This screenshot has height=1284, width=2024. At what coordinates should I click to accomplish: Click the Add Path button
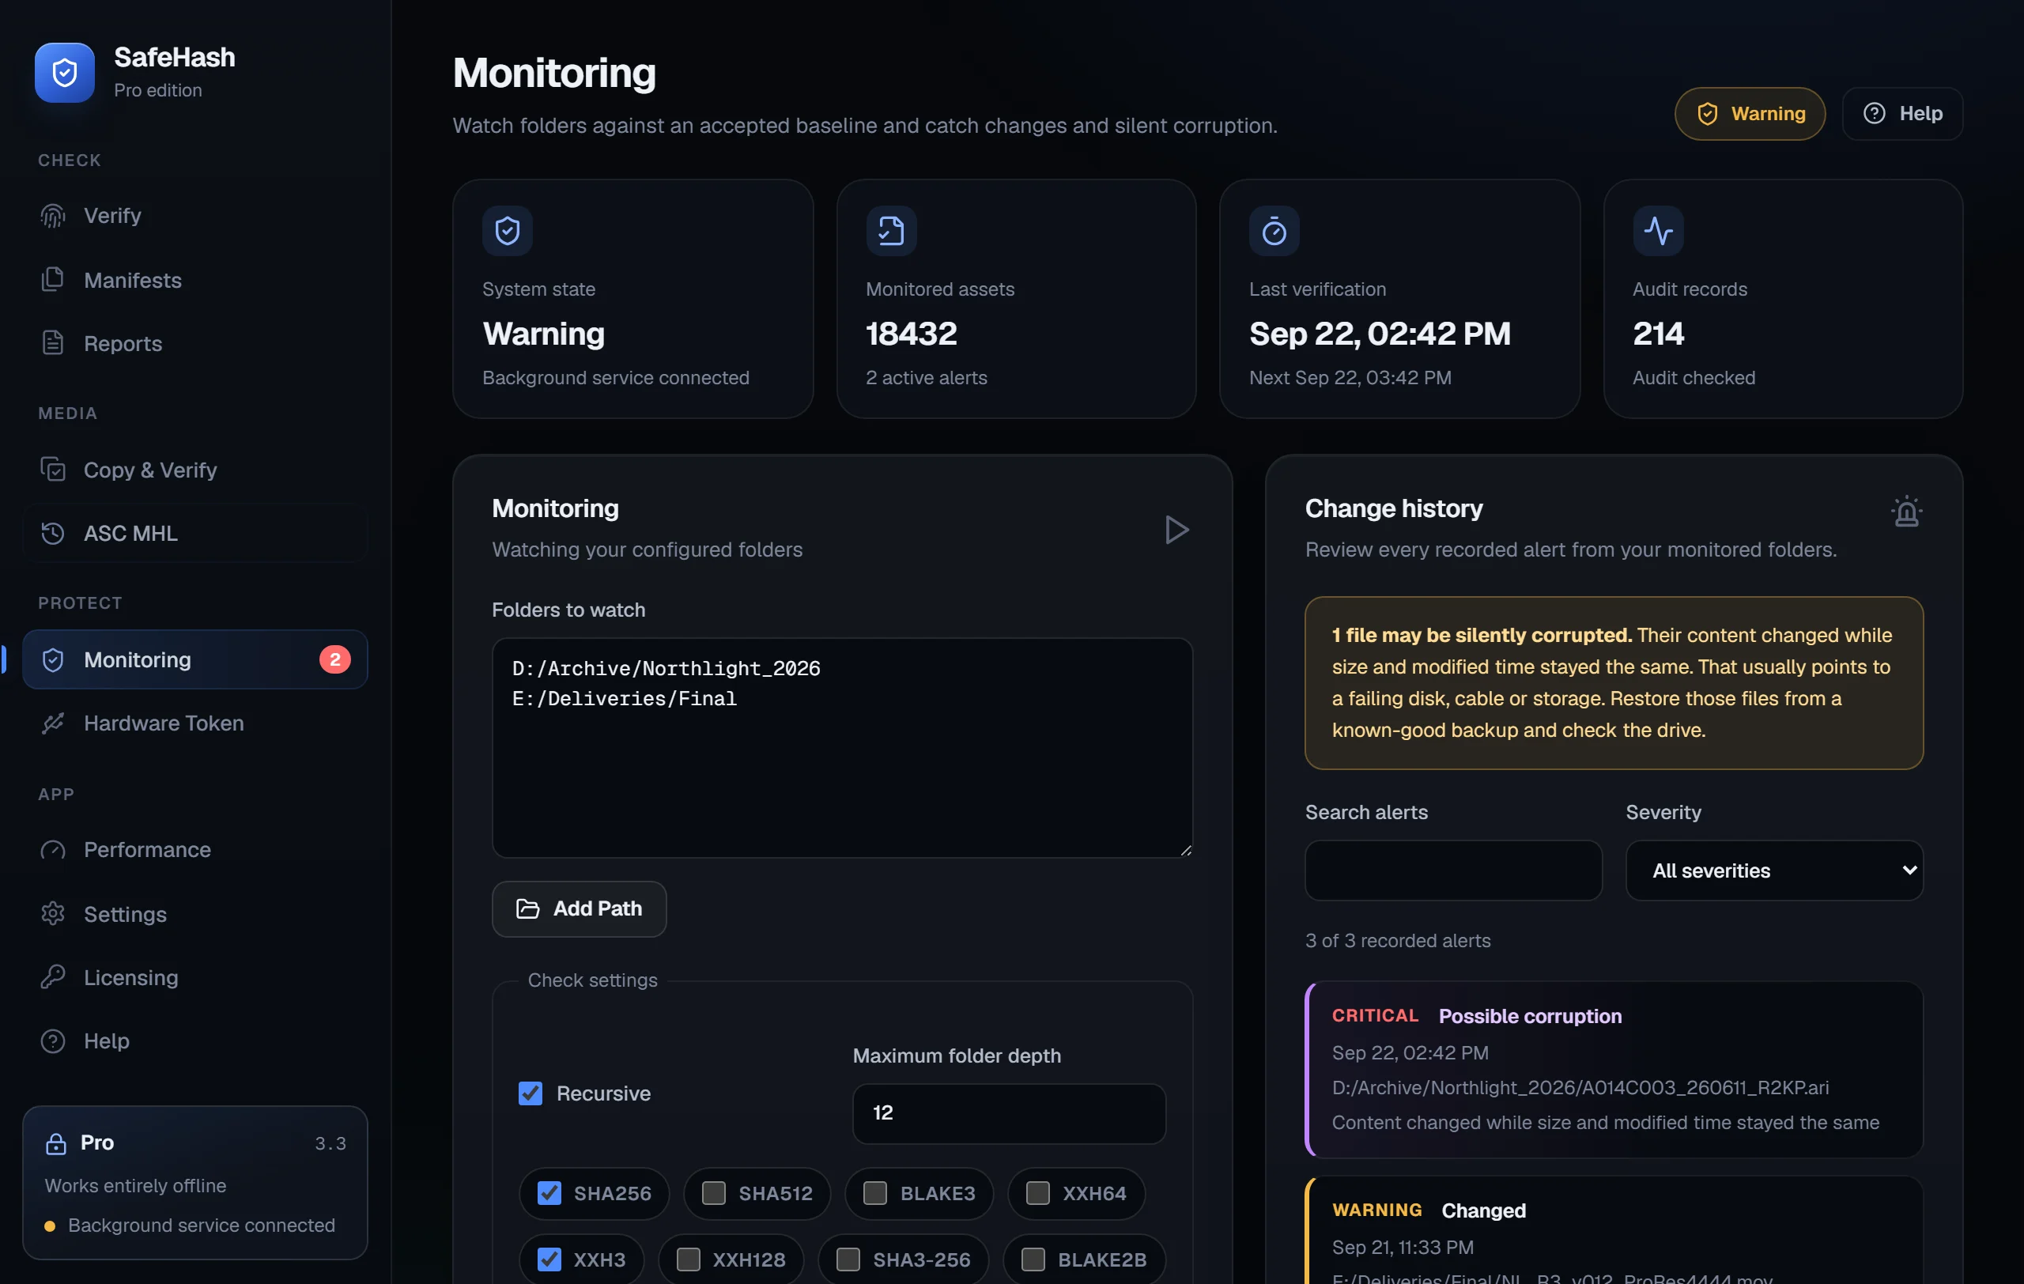[579, 908]
